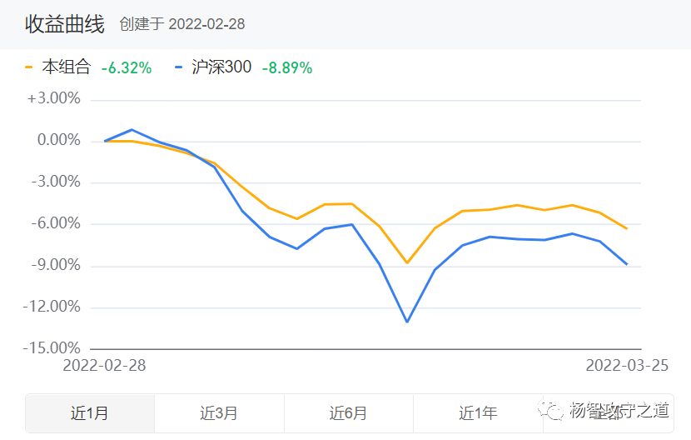Click the WeChat logo icon in watermark
Screen dimensions: 691x440
(551, 410)
